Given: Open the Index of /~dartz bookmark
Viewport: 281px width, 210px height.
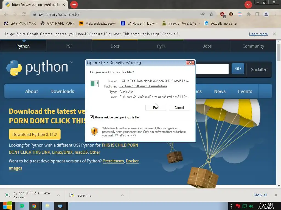Looking at the screenshot, I should pos(181,24).
